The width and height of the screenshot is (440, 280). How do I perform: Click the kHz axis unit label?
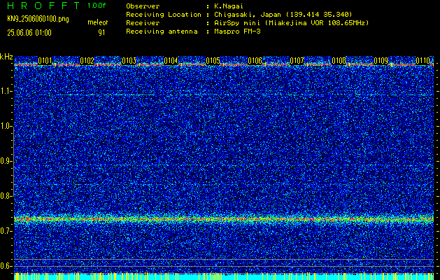click(x=6, y=57)
